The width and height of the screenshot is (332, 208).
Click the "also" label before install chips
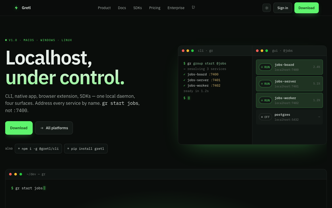[x=9, y=148]
